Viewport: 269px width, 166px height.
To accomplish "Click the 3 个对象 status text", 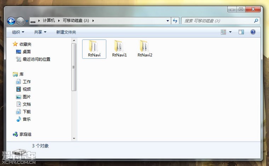I will (40, 146).
